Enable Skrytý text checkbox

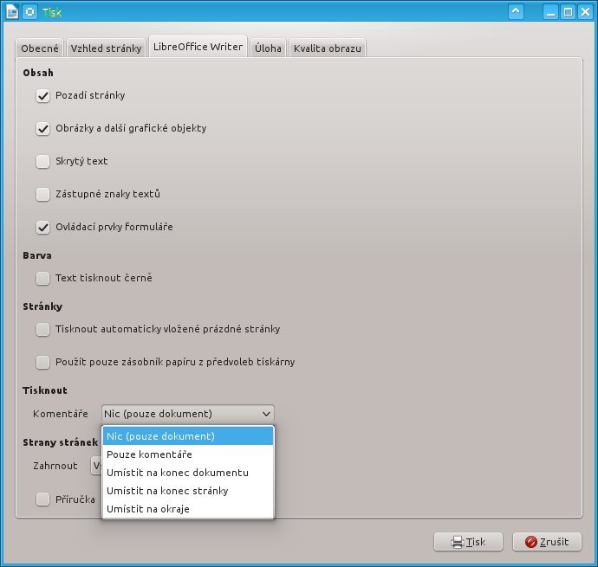[x=42, y=162]
